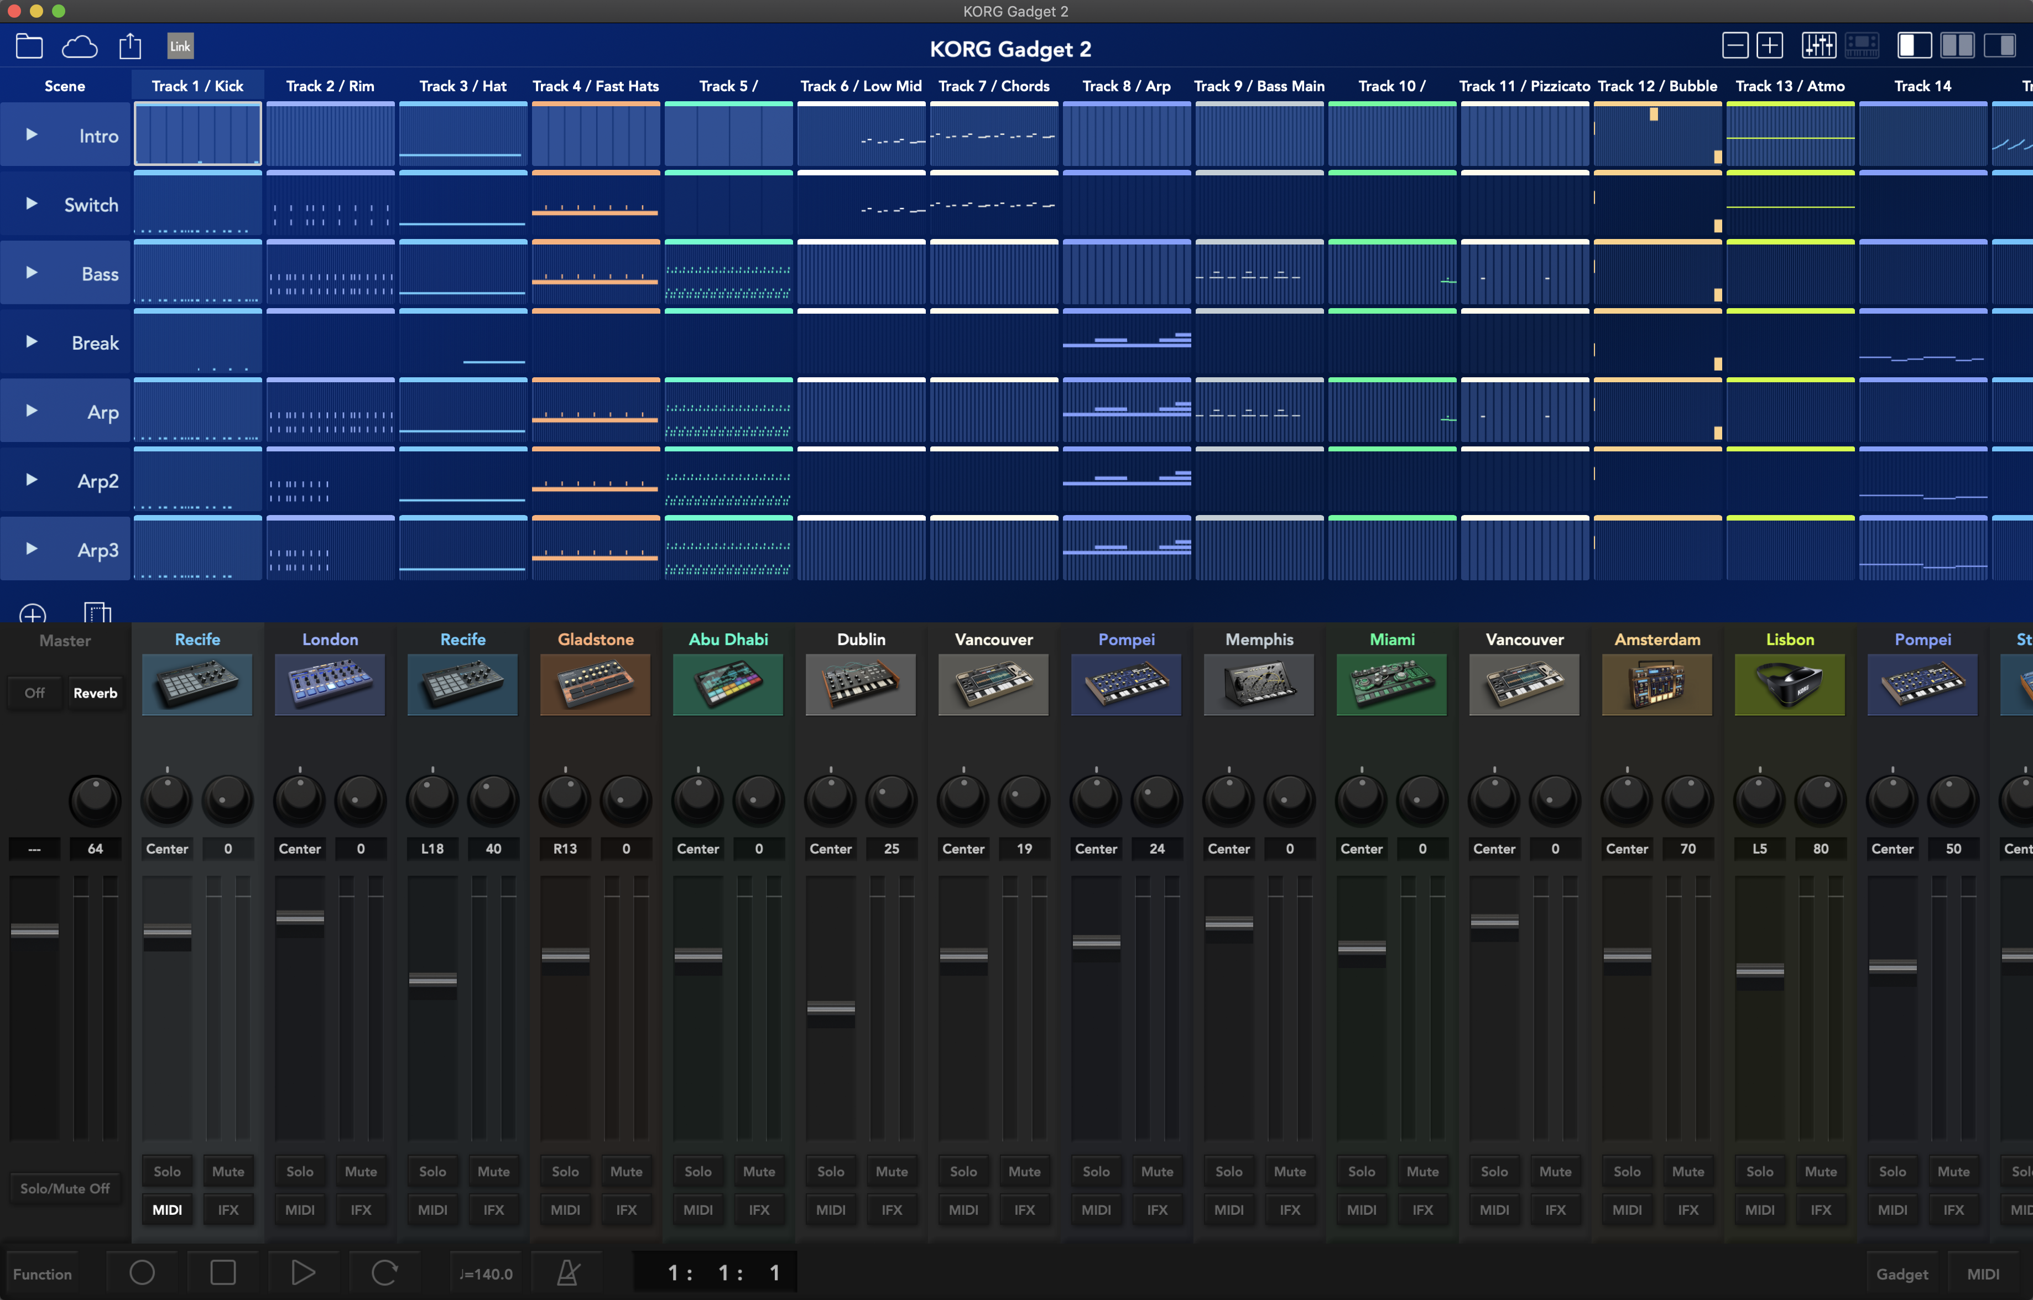Screen dimensions: 2033x1300
Task: Mute the Gladstone channel
Action: point(627,1172)
